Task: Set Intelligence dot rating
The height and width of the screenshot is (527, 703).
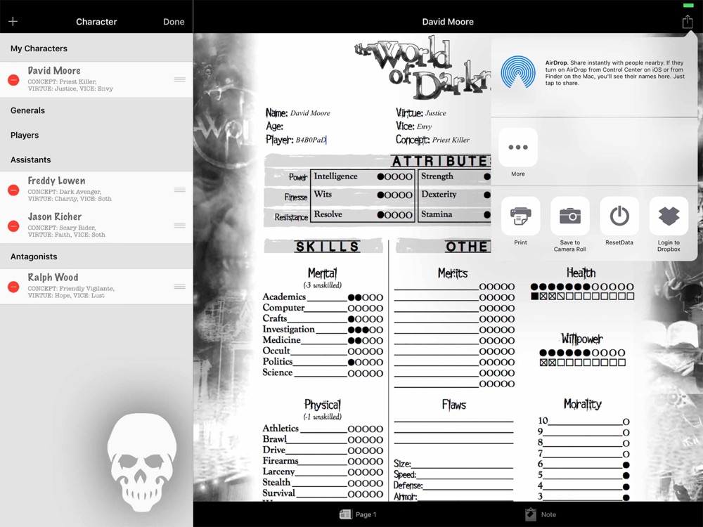Action: point(394,176)
